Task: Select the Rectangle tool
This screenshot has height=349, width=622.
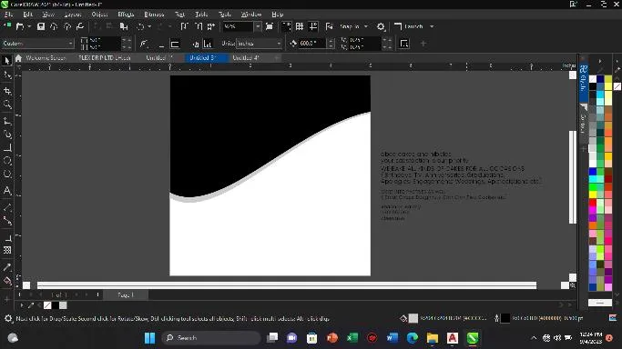Action: tap(6, 147)
